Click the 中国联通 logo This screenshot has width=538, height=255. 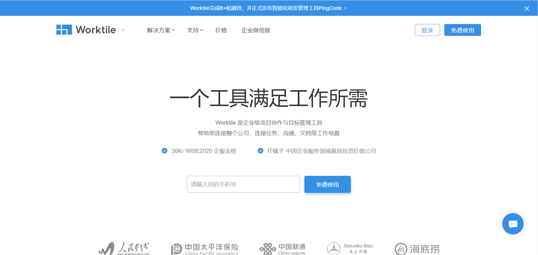[x=283, y=249]
